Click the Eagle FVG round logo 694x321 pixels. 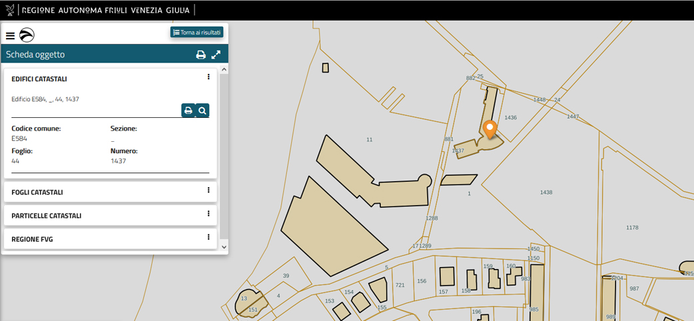(x=27, y=35)
